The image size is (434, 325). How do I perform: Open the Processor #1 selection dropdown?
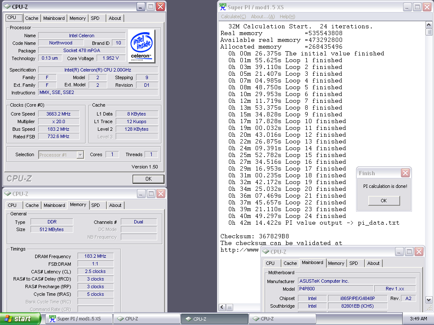click(x=80, y=155)
